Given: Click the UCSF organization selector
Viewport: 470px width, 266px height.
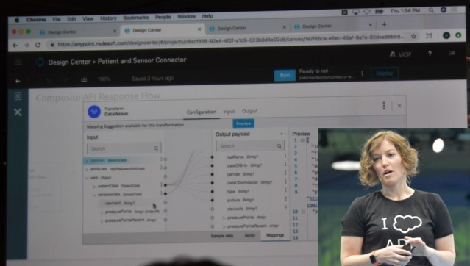Looking at the screenshot, I should click(x=400, y=54).
